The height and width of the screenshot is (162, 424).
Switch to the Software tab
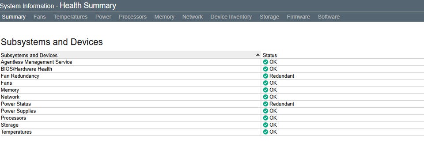pos(329,17)
